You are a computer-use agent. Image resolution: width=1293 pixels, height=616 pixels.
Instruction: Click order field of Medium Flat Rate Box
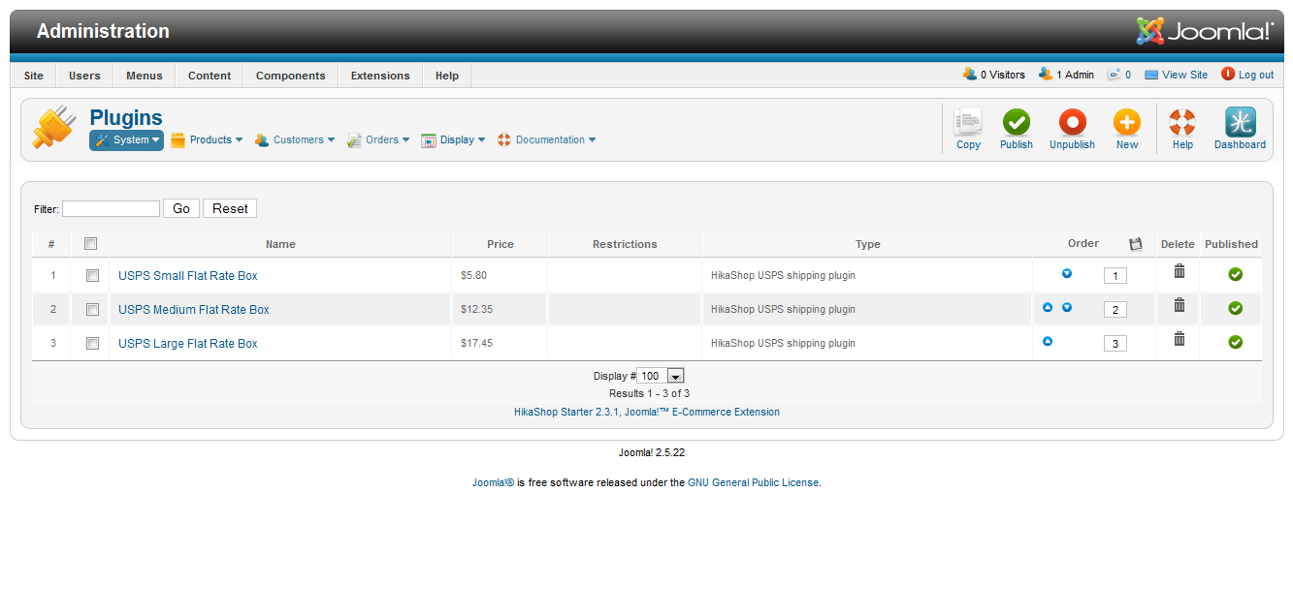click(x=1115, y=310)
